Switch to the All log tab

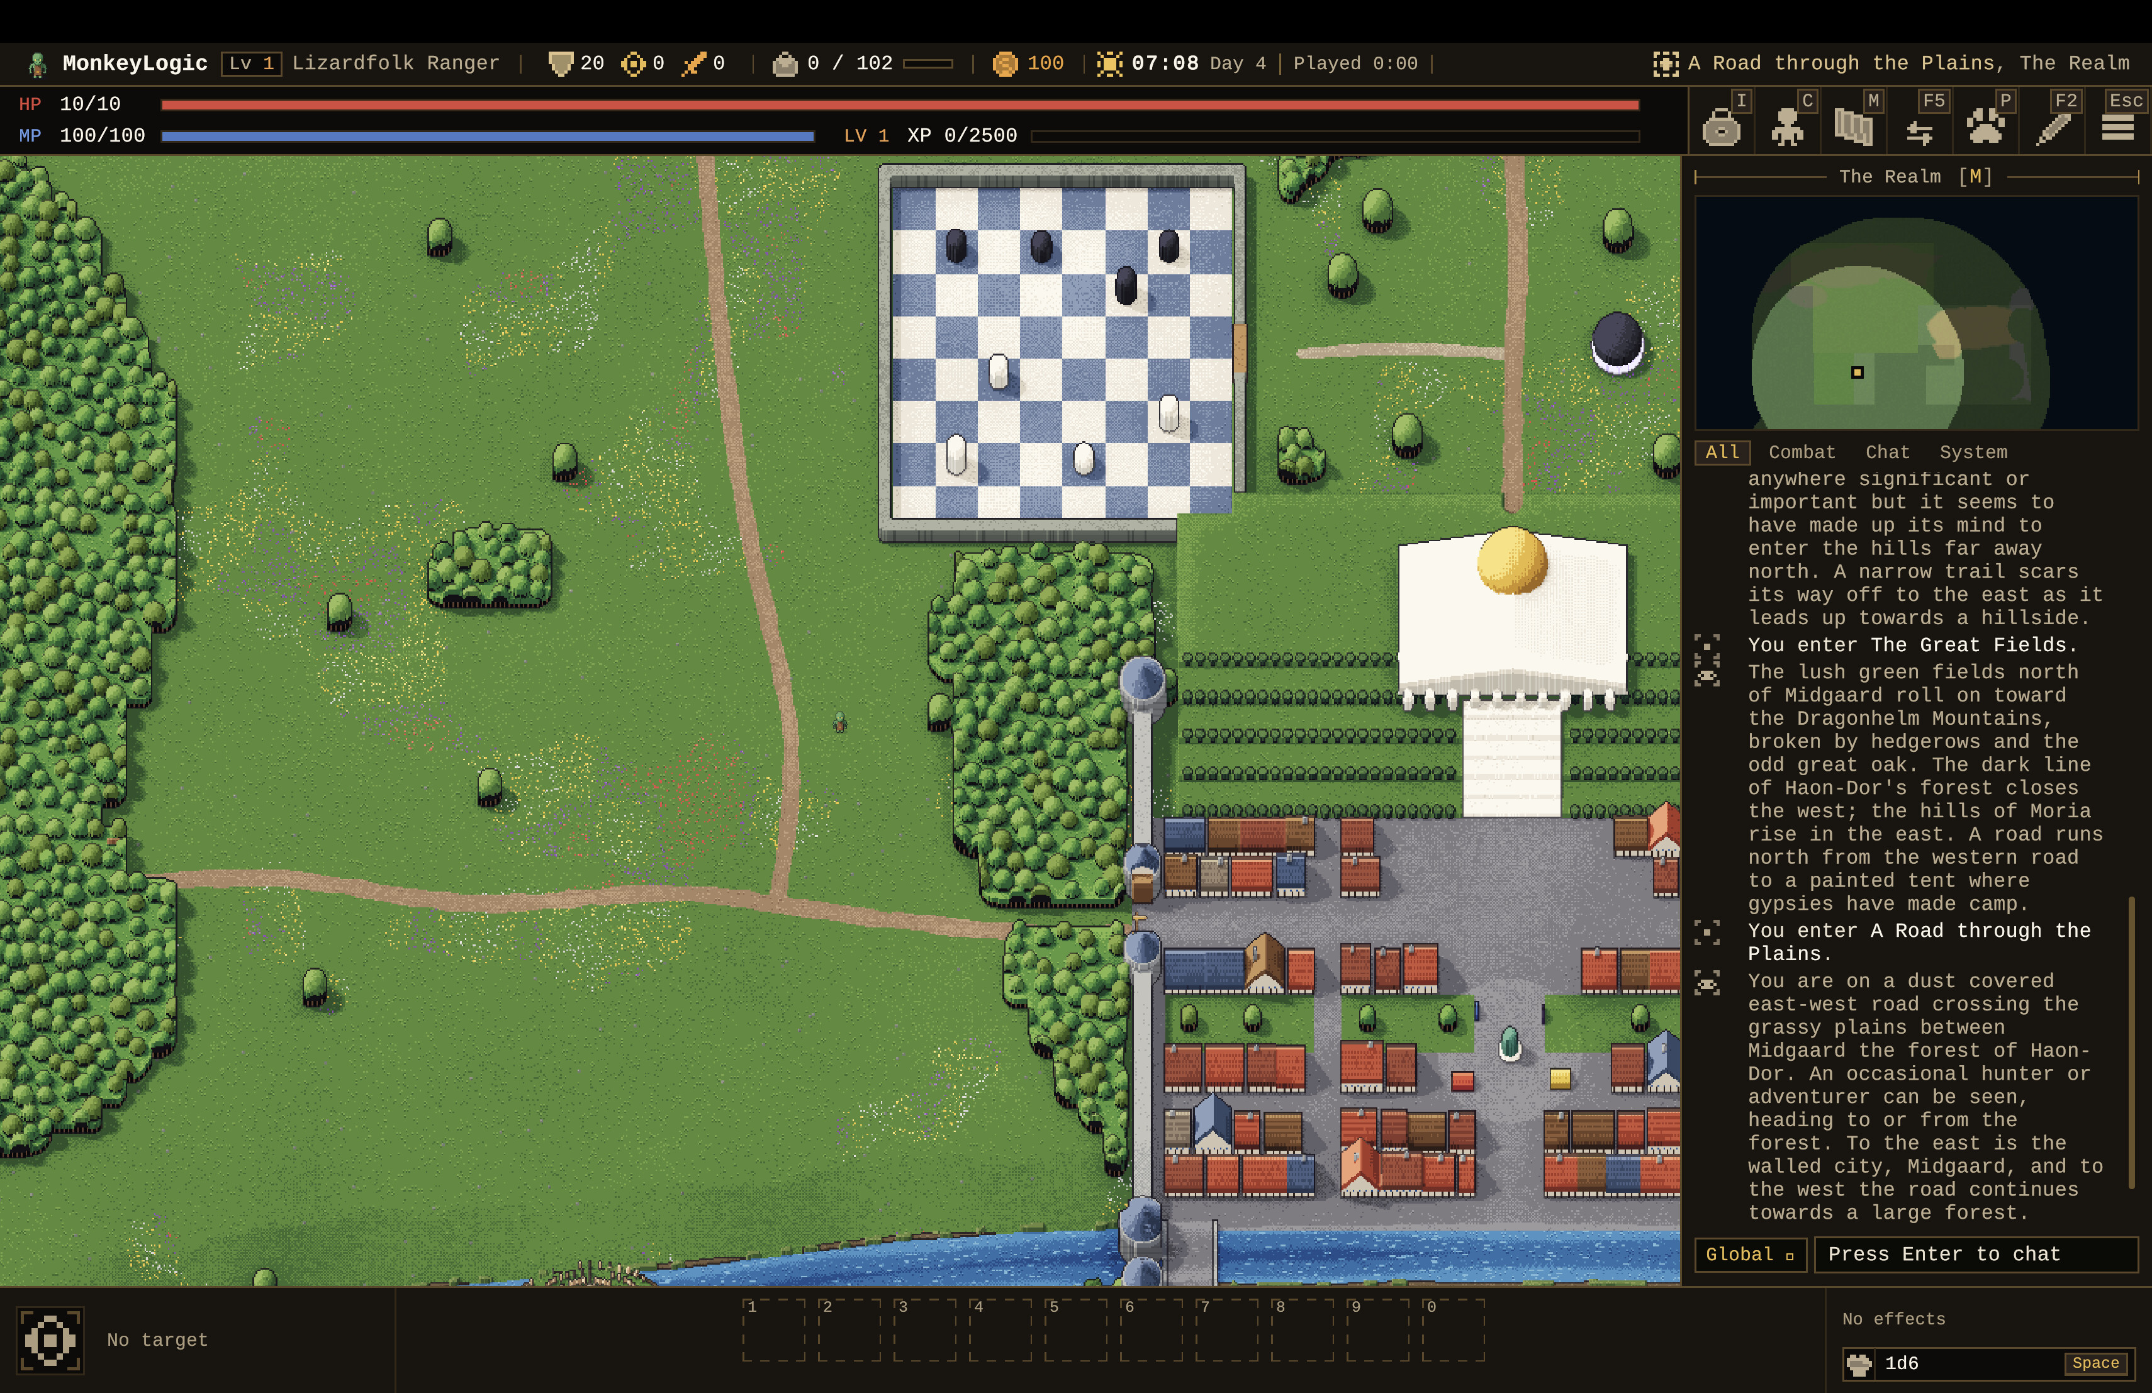point(1722,452)
